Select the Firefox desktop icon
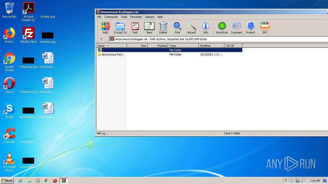The image size is (328, 184). pos(9,35)
